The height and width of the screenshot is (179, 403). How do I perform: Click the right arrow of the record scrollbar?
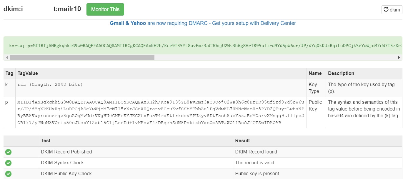pos(399,58)
